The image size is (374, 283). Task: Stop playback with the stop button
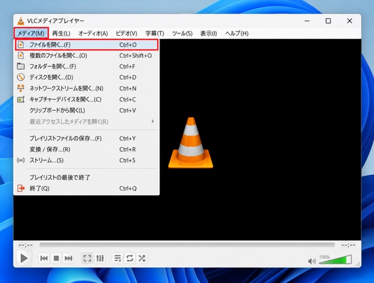57,258
